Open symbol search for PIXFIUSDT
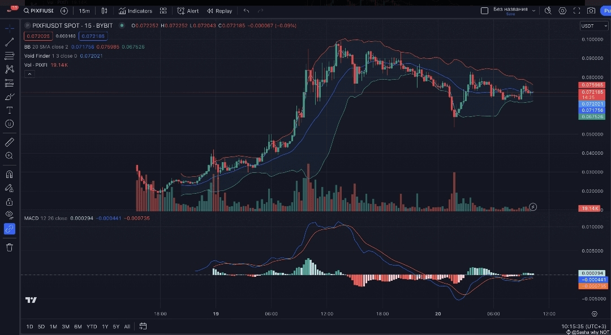 click(38, 11)
